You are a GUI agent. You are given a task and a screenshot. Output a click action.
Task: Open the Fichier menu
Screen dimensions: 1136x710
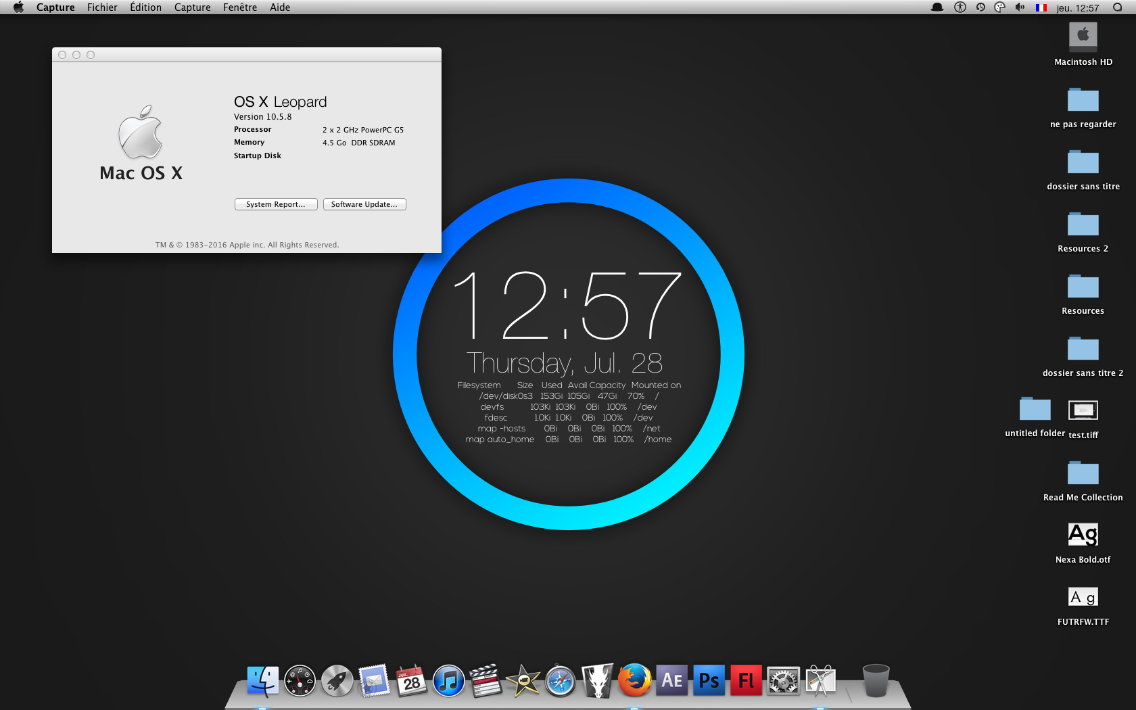(102, 7)
